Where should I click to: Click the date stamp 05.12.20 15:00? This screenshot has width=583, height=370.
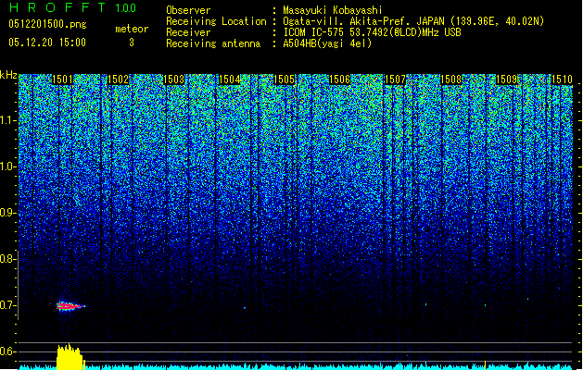[47, 43]
